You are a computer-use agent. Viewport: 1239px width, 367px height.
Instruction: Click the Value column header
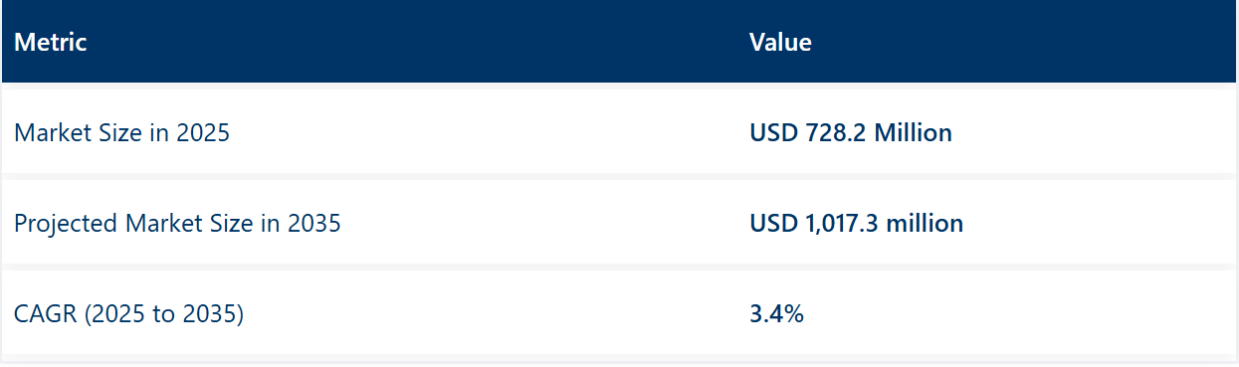point(780,42)
